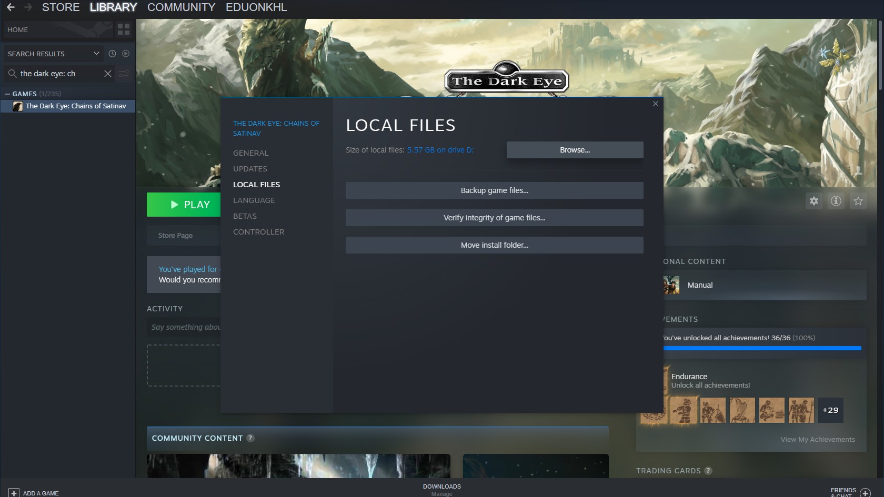
Task: Click the Endurance achievement entry
Action: click(x=710, y=381)
